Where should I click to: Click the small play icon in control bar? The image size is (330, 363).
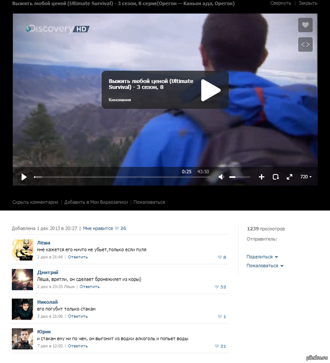coord(24,177)
